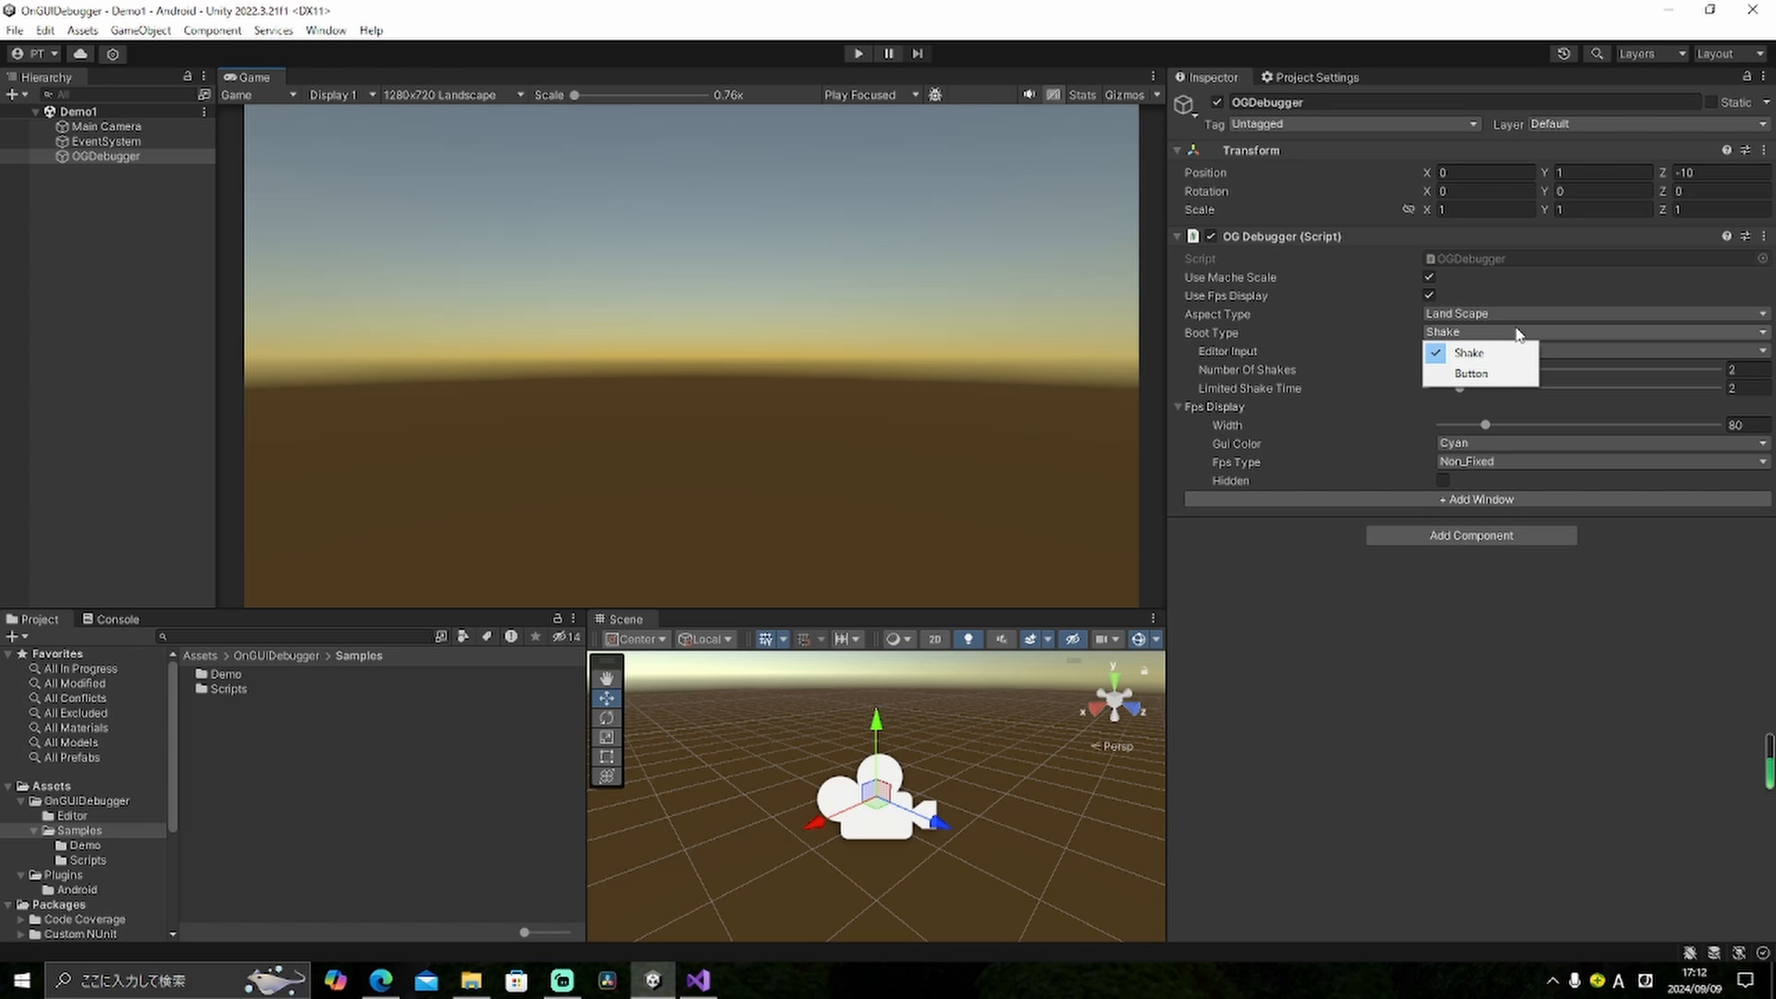Image resolution: width=1776 pixels, height=999 pixels.
Task: Toggle Hidden checkbox under Fps Display
Action: tap(1443, 480)
